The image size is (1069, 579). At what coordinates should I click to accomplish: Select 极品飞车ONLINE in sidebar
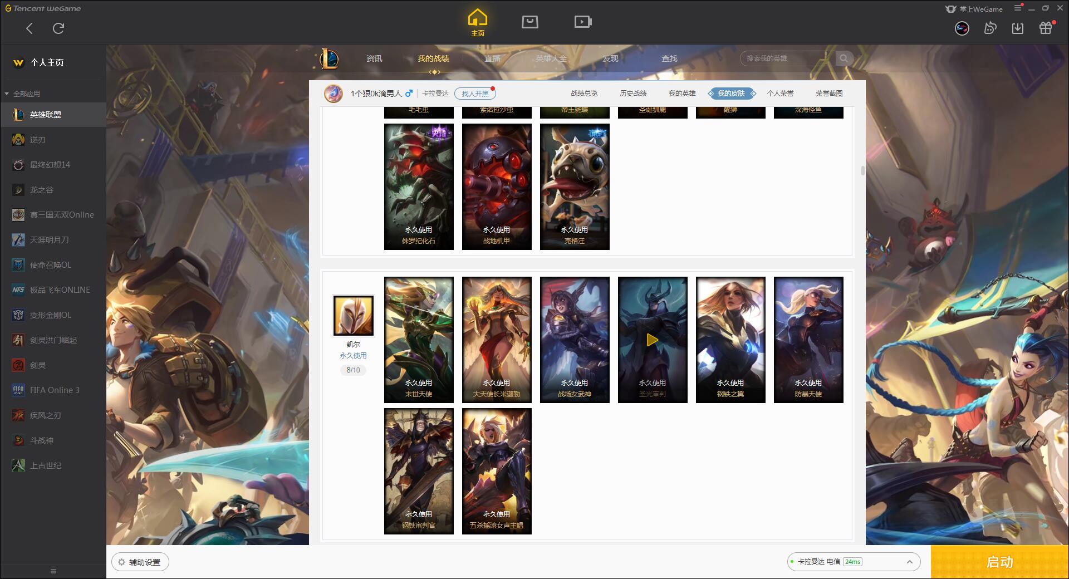[x=53, y=290]
